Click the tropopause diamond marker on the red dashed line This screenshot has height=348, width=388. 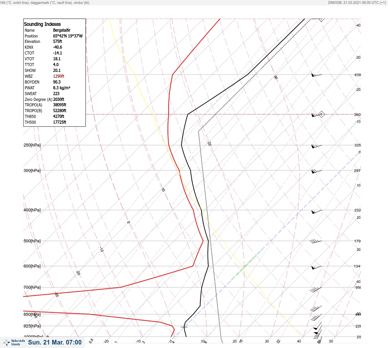(321, 114)
